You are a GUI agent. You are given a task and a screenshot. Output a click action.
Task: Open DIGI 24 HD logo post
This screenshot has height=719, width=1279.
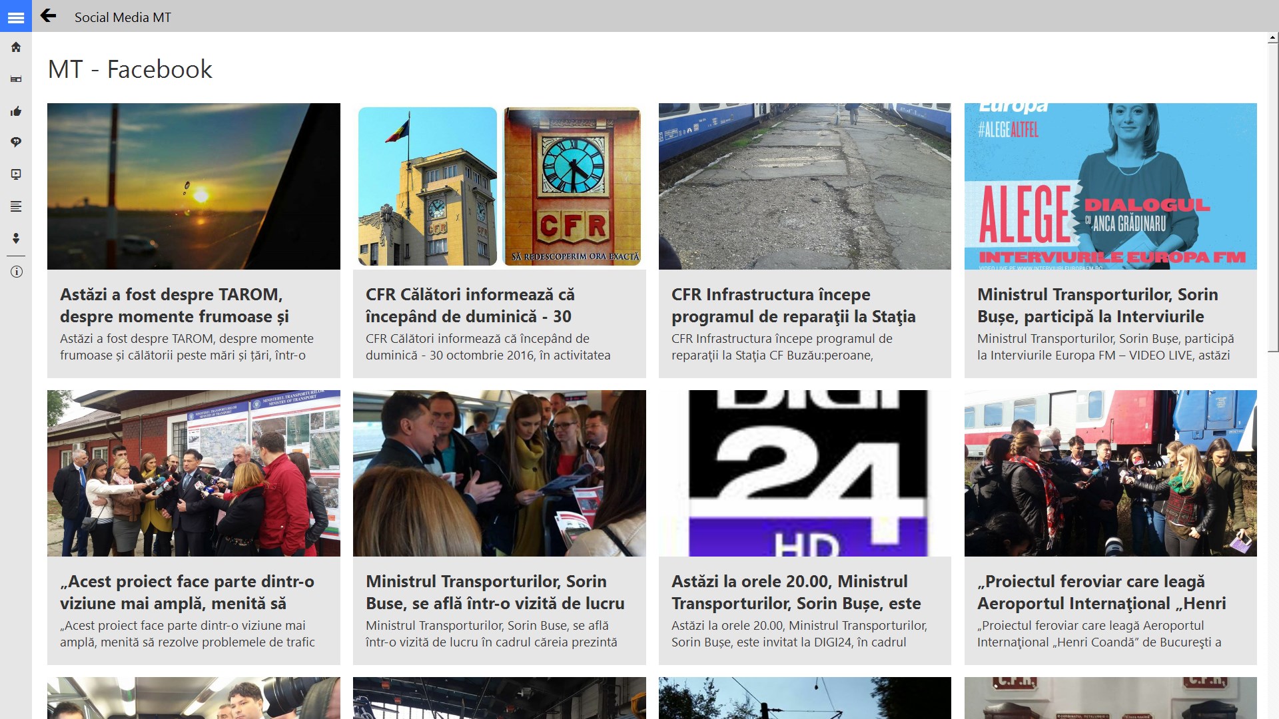805,473
